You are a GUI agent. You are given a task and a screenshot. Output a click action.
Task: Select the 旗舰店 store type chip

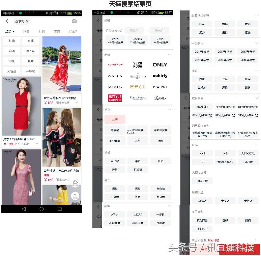tap(202, 201)
